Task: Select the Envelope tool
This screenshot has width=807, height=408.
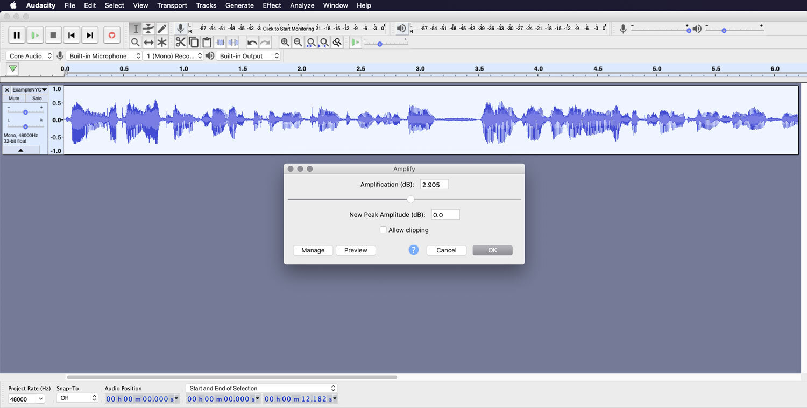Action: (148, 29)
